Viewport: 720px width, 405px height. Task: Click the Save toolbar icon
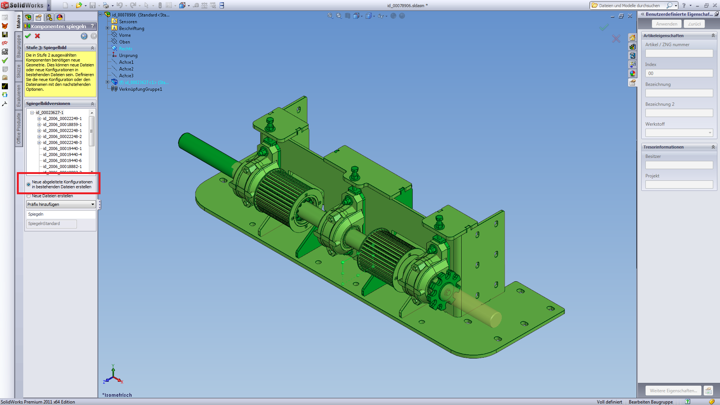click(x=92, y=5)
